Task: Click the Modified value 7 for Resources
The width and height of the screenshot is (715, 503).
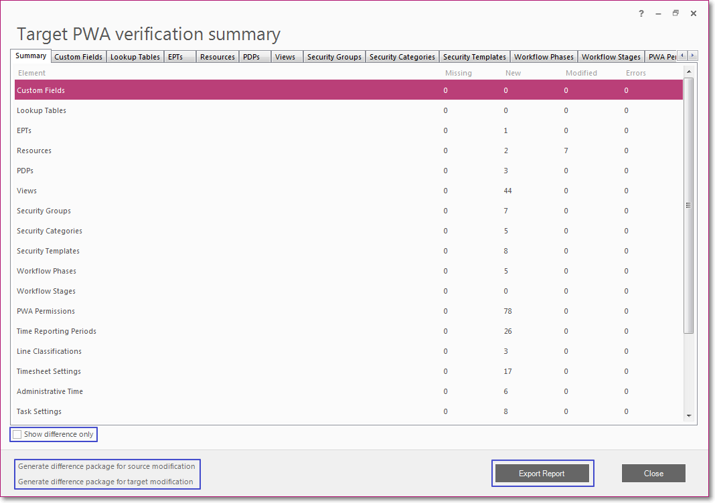Action: pos(566,150)
